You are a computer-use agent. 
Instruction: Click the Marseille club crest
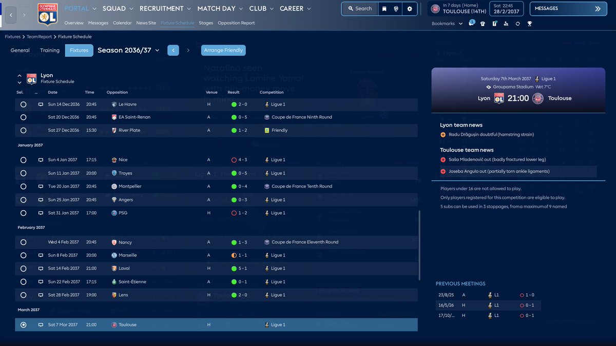pyautogui.click(x=114, y=255)
